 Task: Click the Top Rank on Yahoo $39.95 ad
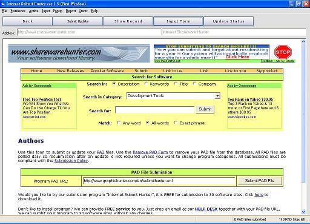(x=251, y=100)
